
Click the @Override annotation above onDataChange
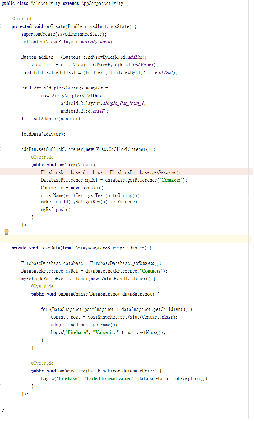click(42, 286)
